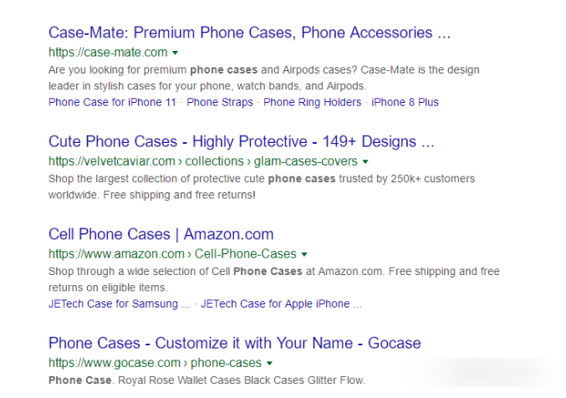The image size is (566, 398).
Task: Open the Cell Phone Cases Amazon.com result
Action: point(161,234)
